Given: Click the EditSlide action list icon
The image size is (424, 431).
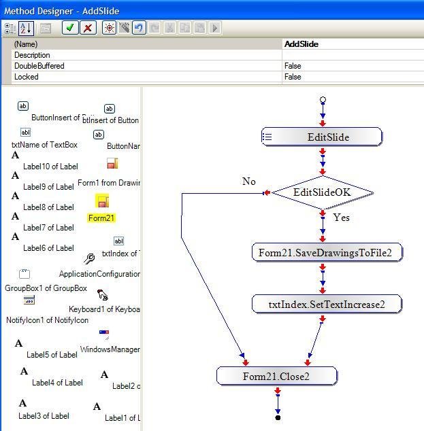Looking at the screenshot, I should click(x=267, y=137).
